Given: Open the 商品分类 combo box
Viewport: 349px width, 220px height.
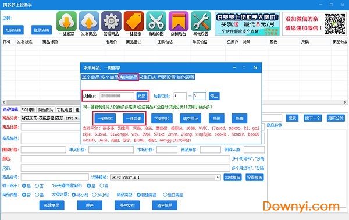Looking at the screenshot, I should 51,118.
